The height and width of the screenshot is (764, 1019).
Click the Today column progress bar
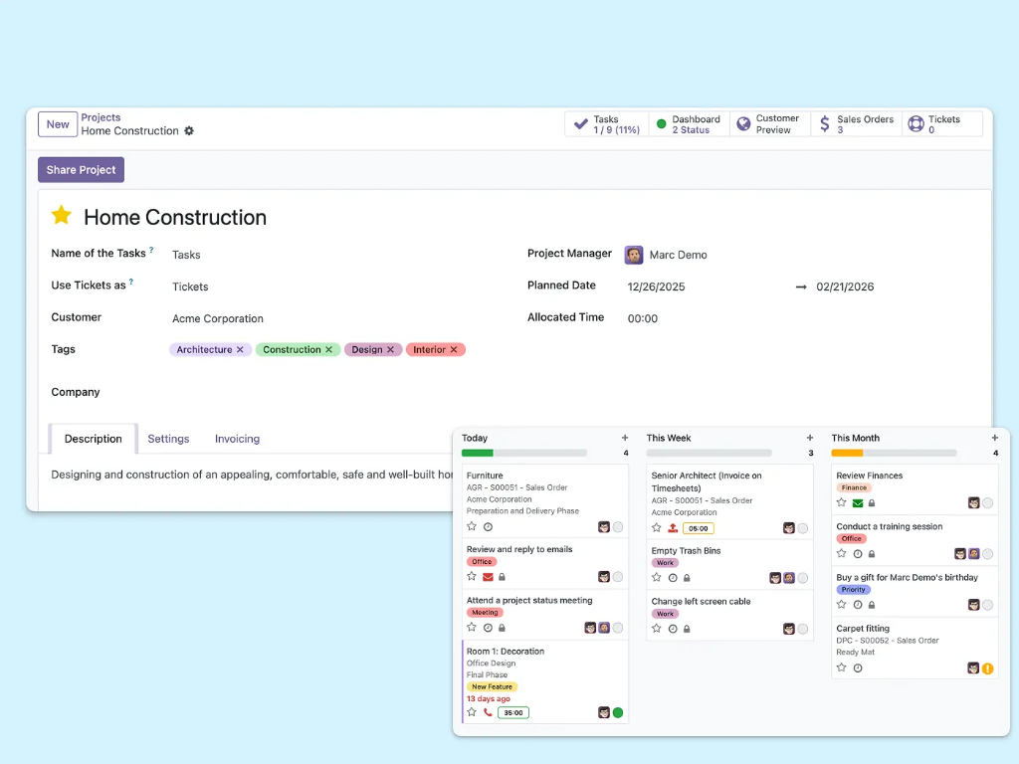523,453
